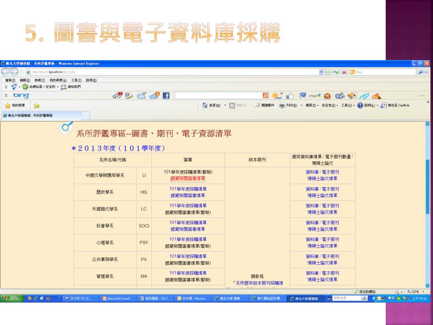Click the Read Mail 閱讀郵件 icon
Image resolution: width=433 pixels, height=325 pixels.
click(x=257, y=105)
